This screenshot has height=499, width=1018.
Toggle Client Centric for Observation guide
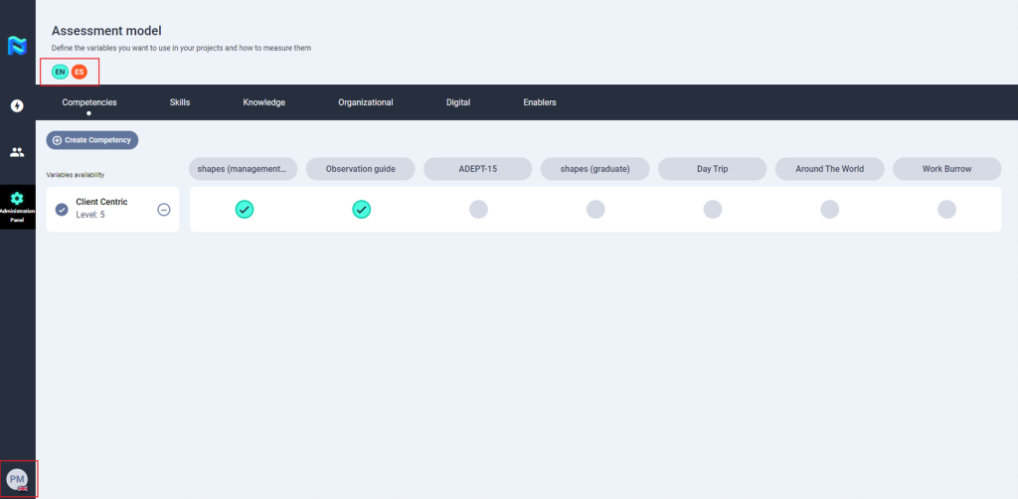[x=362, y=209]
